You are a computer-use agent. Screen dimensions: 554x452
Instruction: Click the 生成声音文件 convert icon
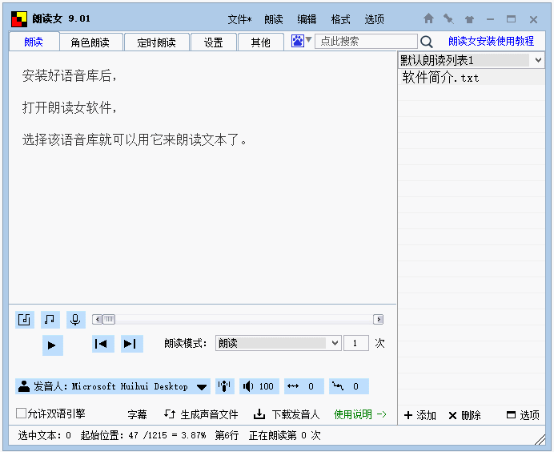pyautogui.click(x=170, y=414)
